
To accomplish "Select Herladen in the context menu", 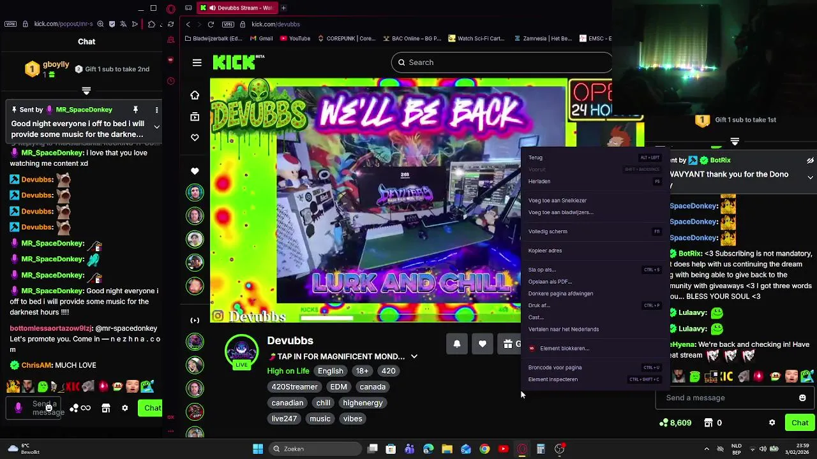I will (x=594, y=181).
